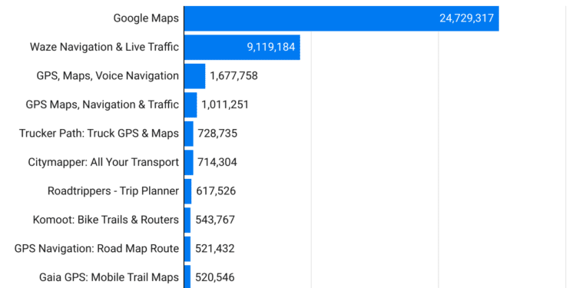Click the value 617,526
This screenshot has width=576, height=288.
coord(216,191)
